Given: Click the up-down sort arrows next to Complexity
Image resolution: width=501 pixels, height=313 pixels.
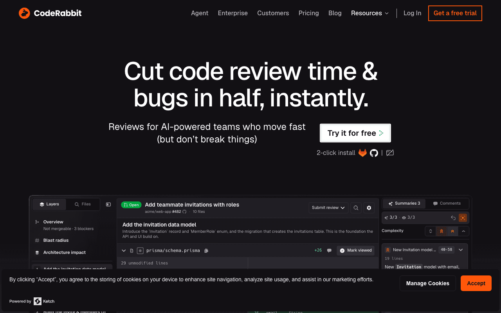Looking at the screenshot, I should coord(431,231).
